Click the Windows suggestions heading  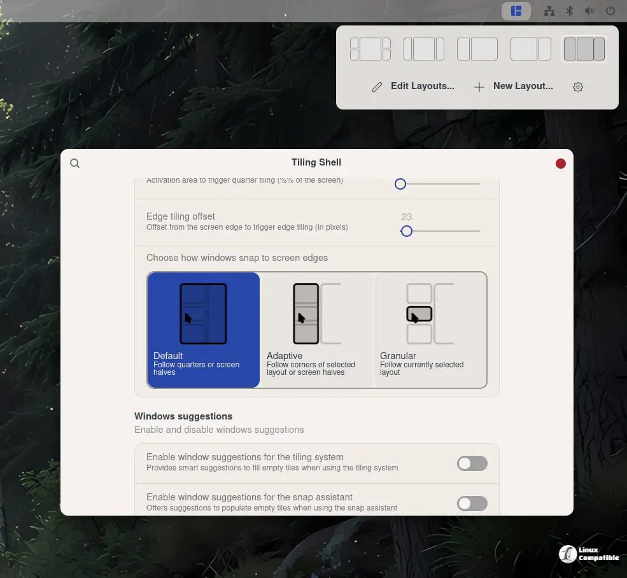coord(183,416)
